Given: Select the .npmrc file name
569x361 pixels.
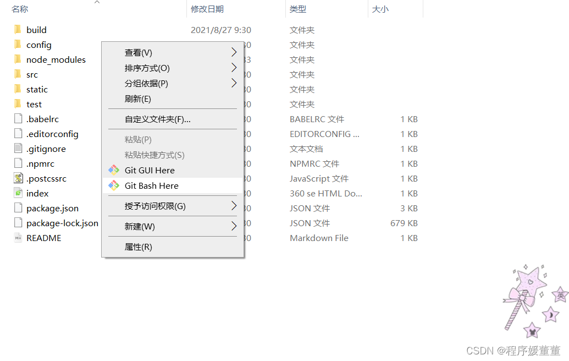Looking at the screenshot, I should [40, 164].
